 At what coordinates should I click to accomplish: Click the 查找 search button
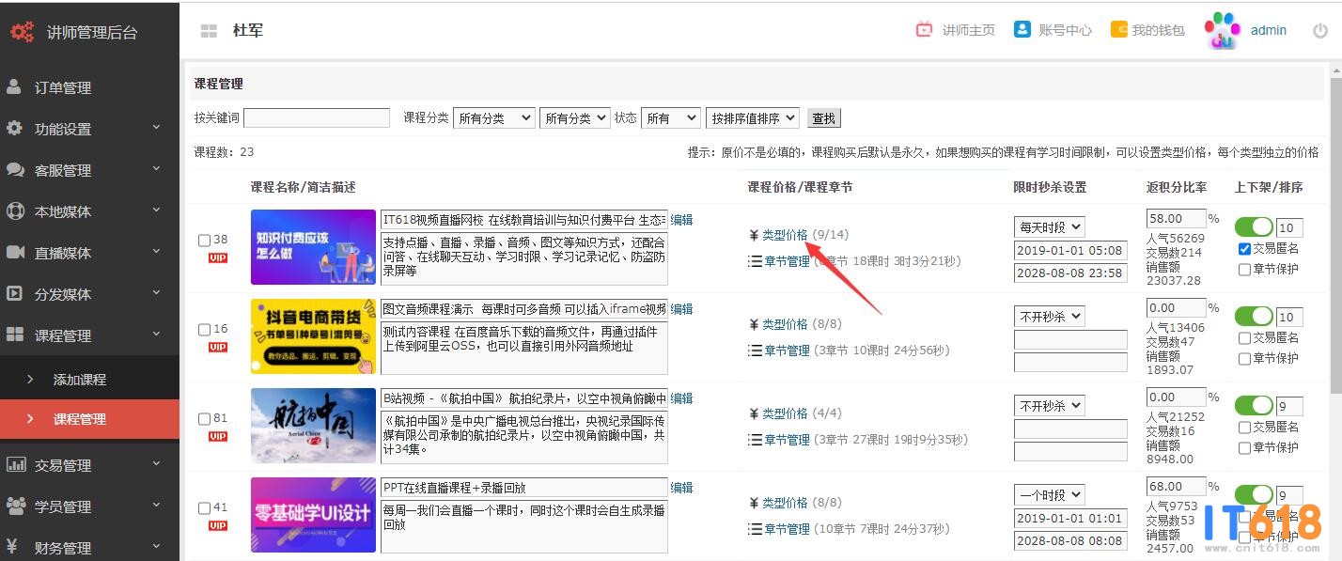[x=823, y=118]
